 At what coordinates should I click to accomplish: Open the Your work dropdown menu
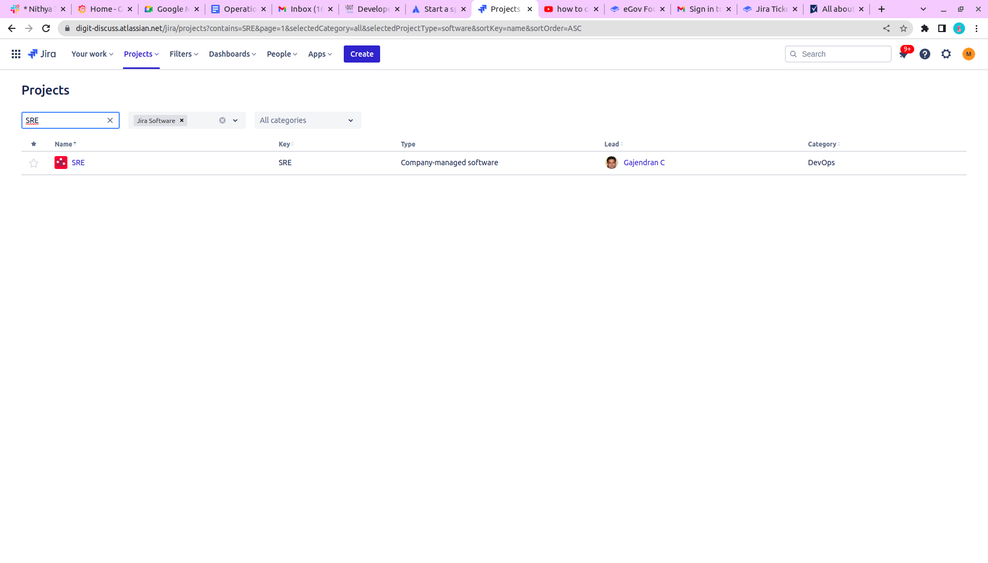(x=92, y=54)
